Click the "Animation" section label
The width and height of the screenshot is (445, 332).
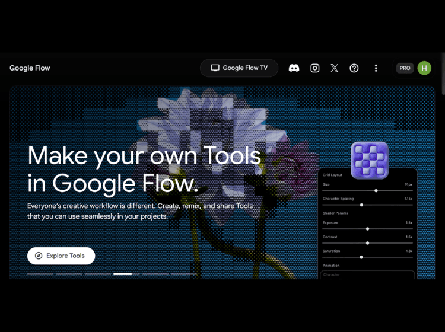[331, 266]
